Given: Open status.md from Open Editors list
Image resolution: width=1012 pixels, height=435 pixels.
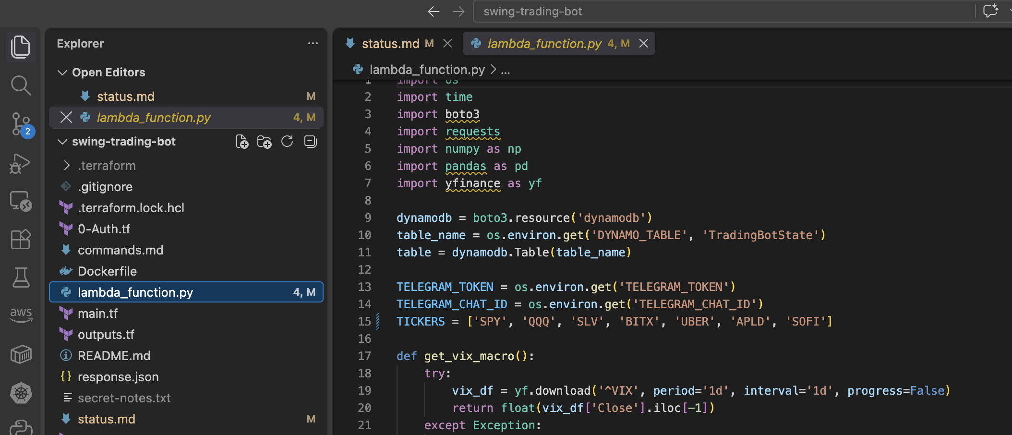Looking at the screenshot, I should click(186, 97).
